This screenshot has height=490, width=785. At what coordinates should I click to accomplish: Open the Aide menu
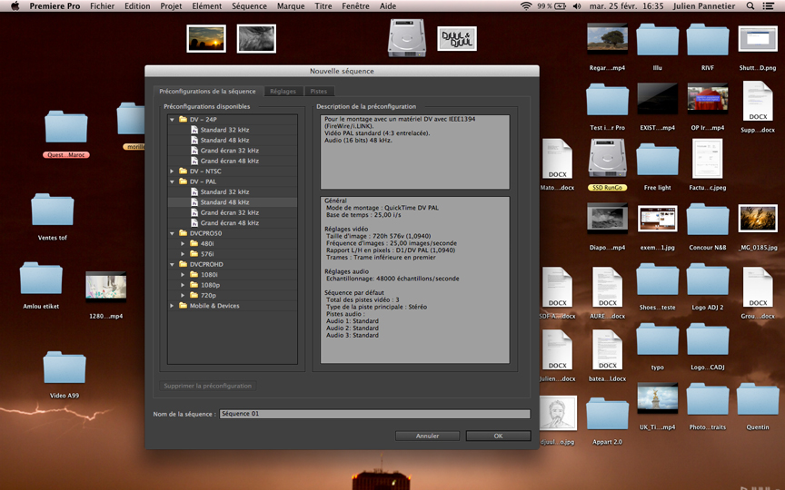(388, 6)
